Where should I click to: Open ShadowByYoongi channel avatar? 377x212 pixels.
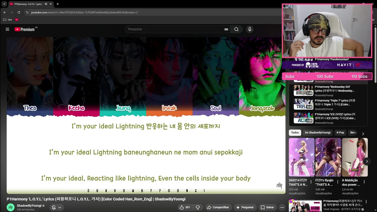[x=11, y=207]
